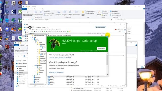Open Простой доступ dropdown in Explorer ribbon
Screen dimensions: 162x91
90,13
